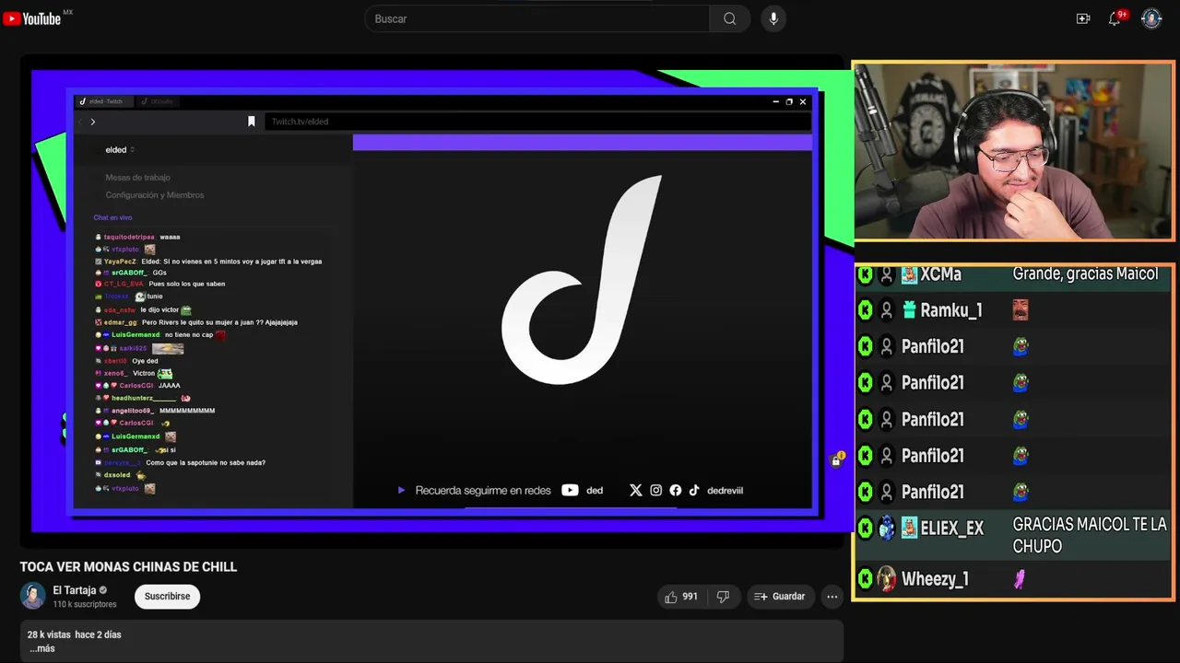The height and width of the screenshot is (663, 1180).
Task: Click the Ramku_1 username in chat
Action: [951, 310]
